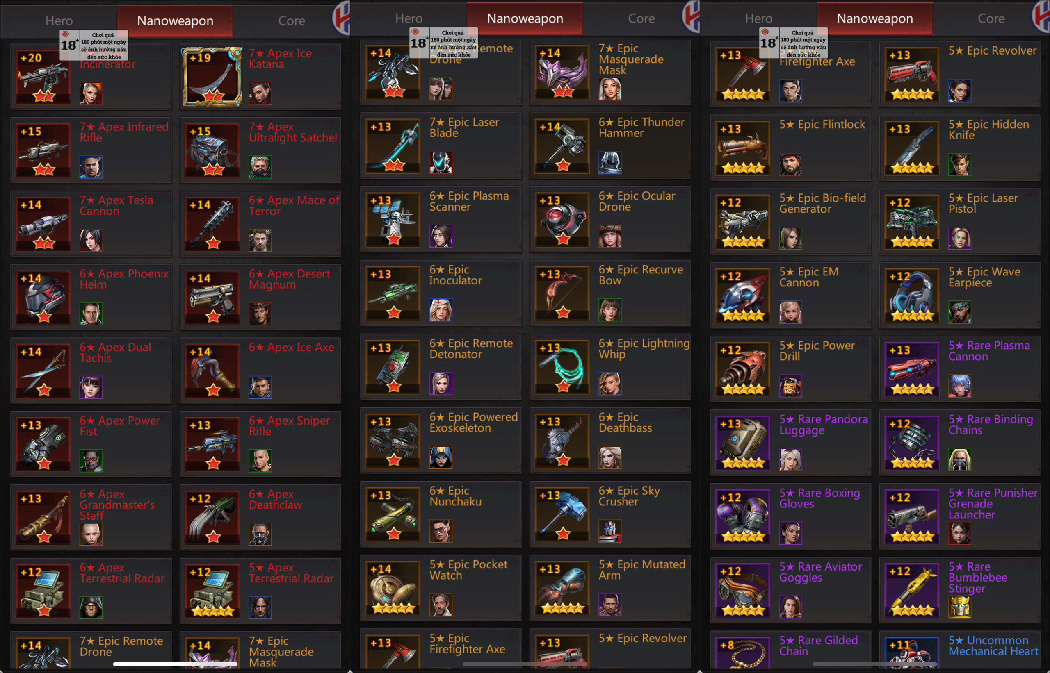Click hero portrait under Epic Inoculator
The image size is (1050, 673).
point(441,310)
